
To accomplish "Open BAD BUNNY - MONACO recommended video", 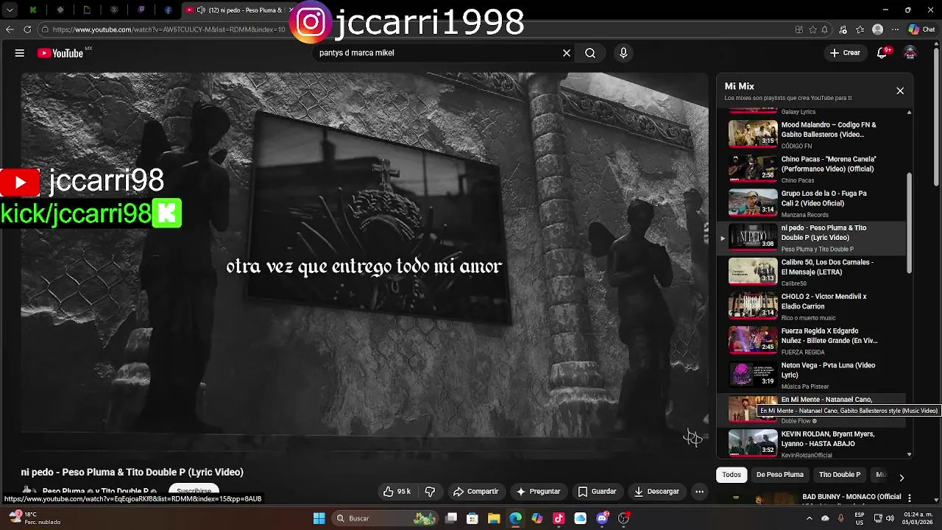I will pyautogui.click(x=851, y=497).
